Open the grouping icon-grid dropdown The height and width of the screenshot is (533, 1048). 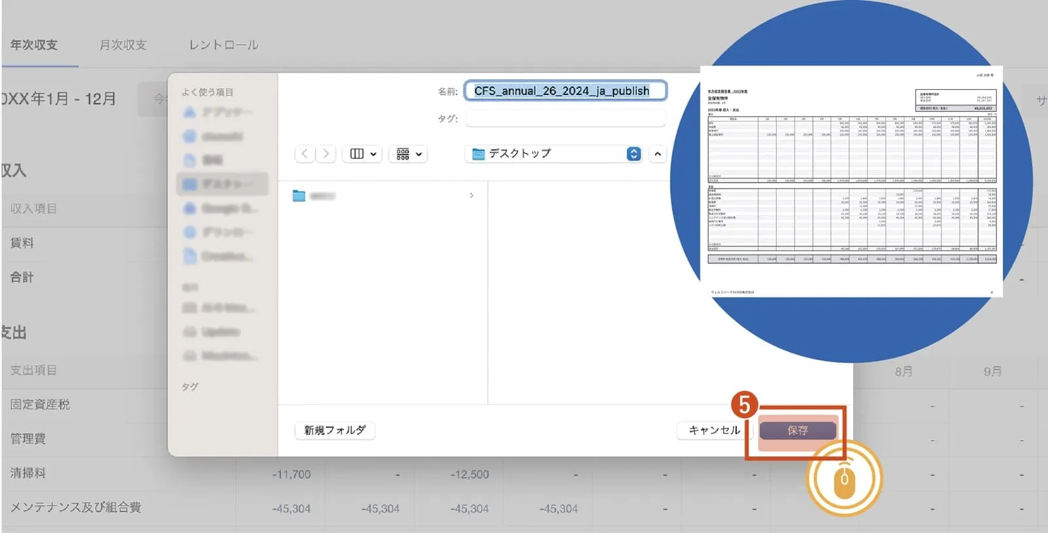pyautogui.click(x=408, y=154)
